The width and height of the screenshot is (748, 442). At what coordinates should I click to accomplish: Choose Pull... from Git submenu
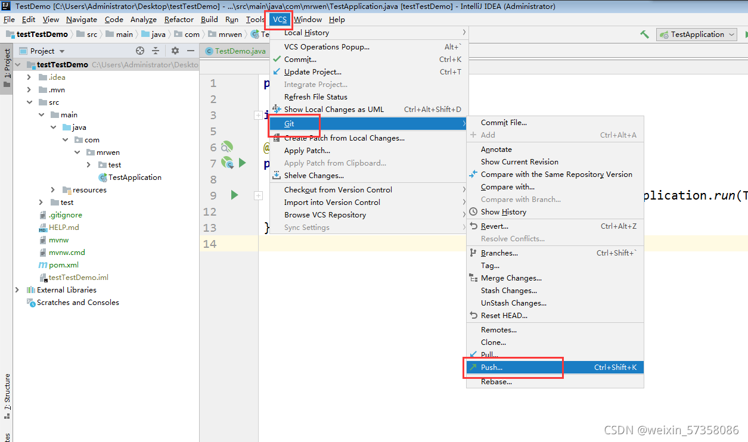[554, 355]
